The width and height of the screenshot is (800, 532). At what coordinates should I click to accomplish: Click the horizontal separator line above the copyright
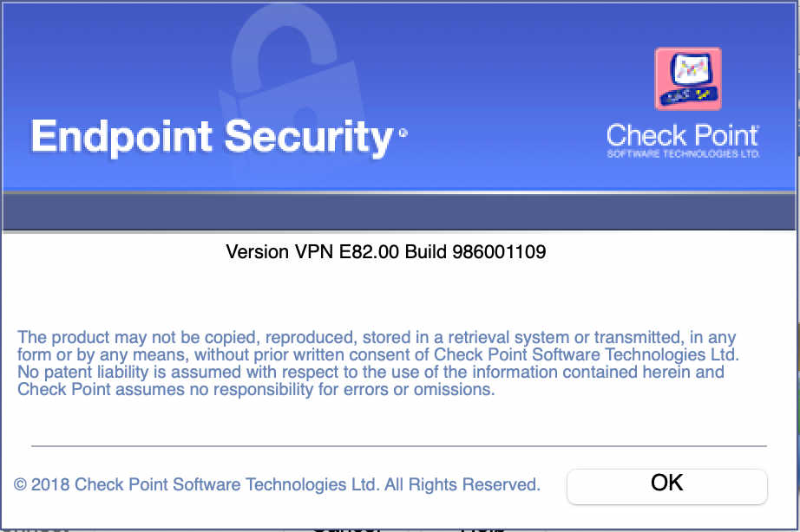pyautogui.click(x=399, y=446)
